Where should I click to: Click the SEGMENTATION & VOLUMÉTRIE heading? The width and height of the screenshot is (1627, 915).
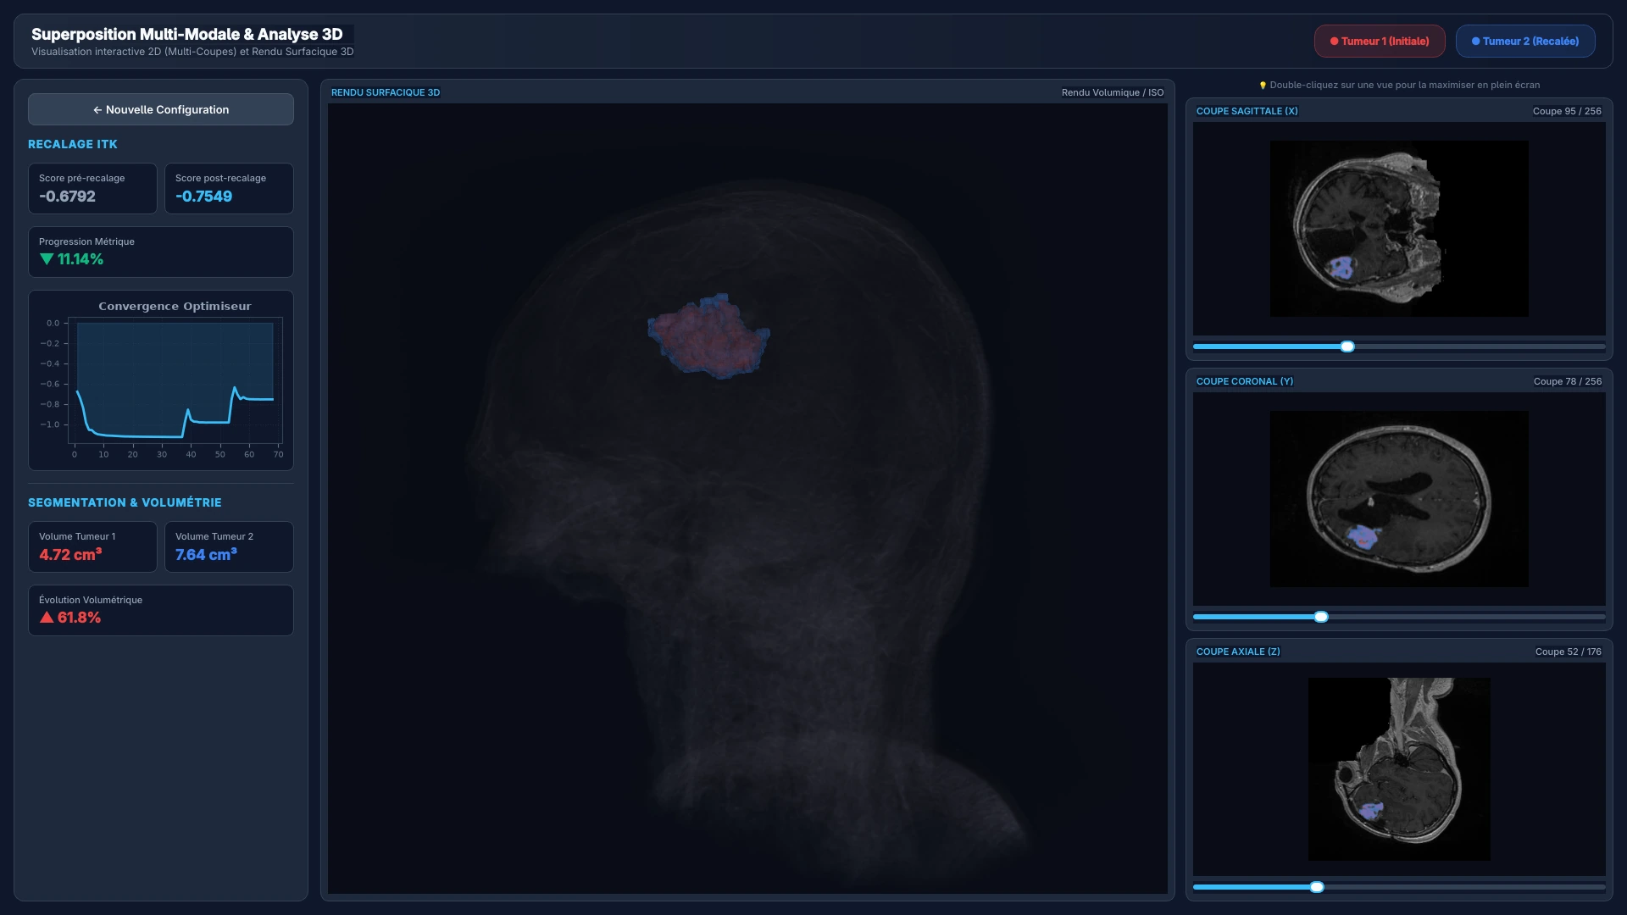tap(125, 502)
